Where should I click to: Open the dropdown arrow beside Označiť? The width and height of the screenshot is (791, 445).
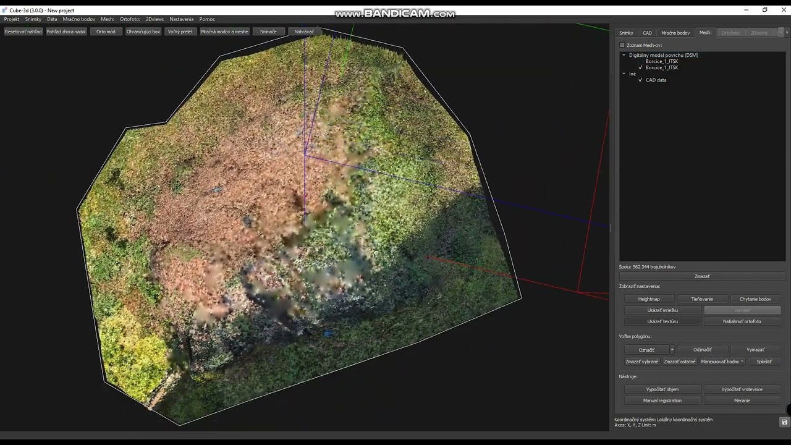672,350
